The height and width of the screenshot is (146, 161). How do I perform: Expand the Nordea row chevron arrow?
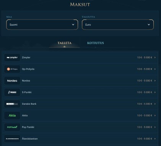tap(155, 81)
